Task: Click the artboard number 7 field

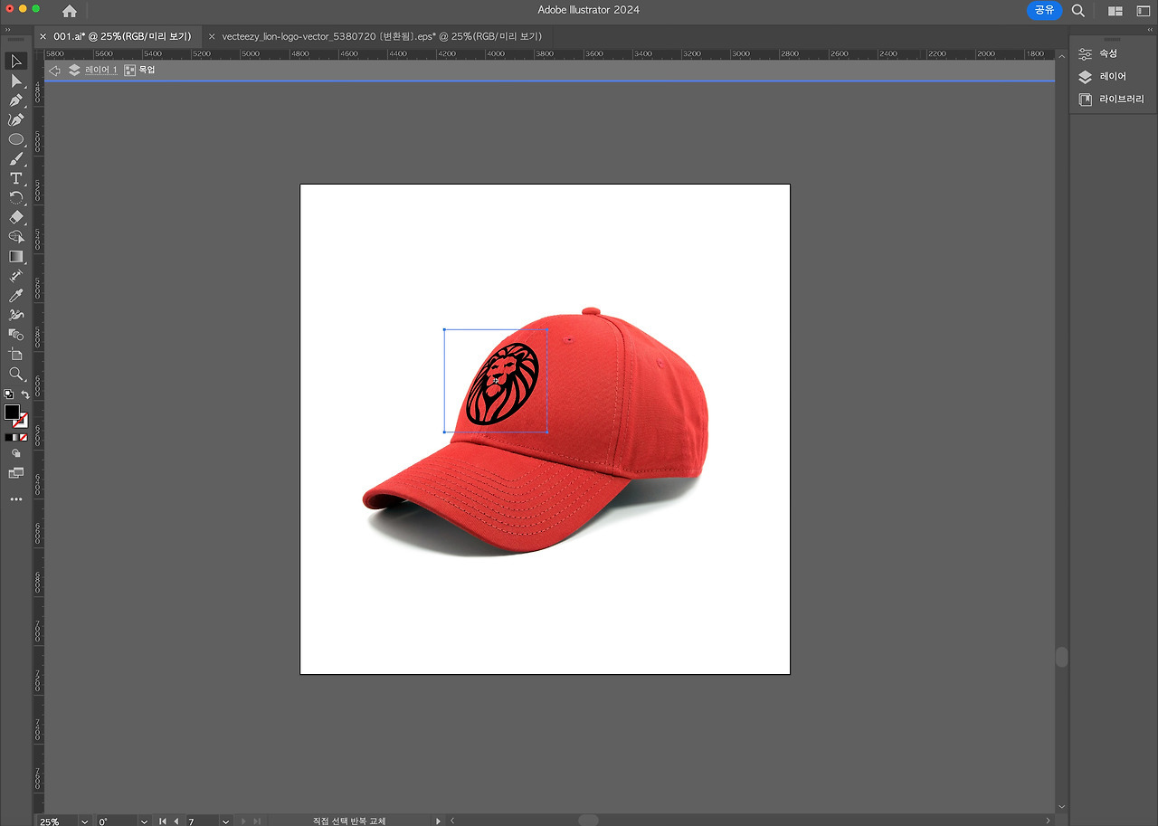Action: pos(201,821)
